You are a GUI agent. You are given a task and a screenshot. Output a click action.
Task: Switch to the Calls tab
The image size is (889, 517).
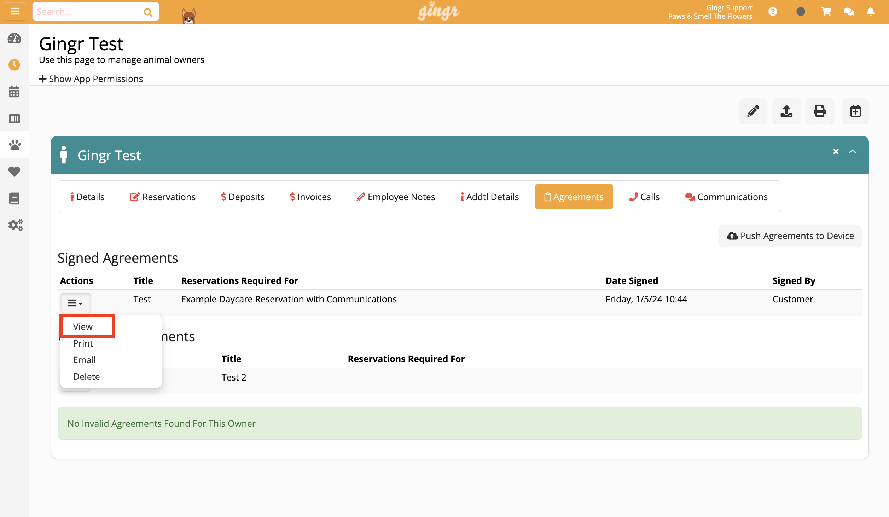644,197
